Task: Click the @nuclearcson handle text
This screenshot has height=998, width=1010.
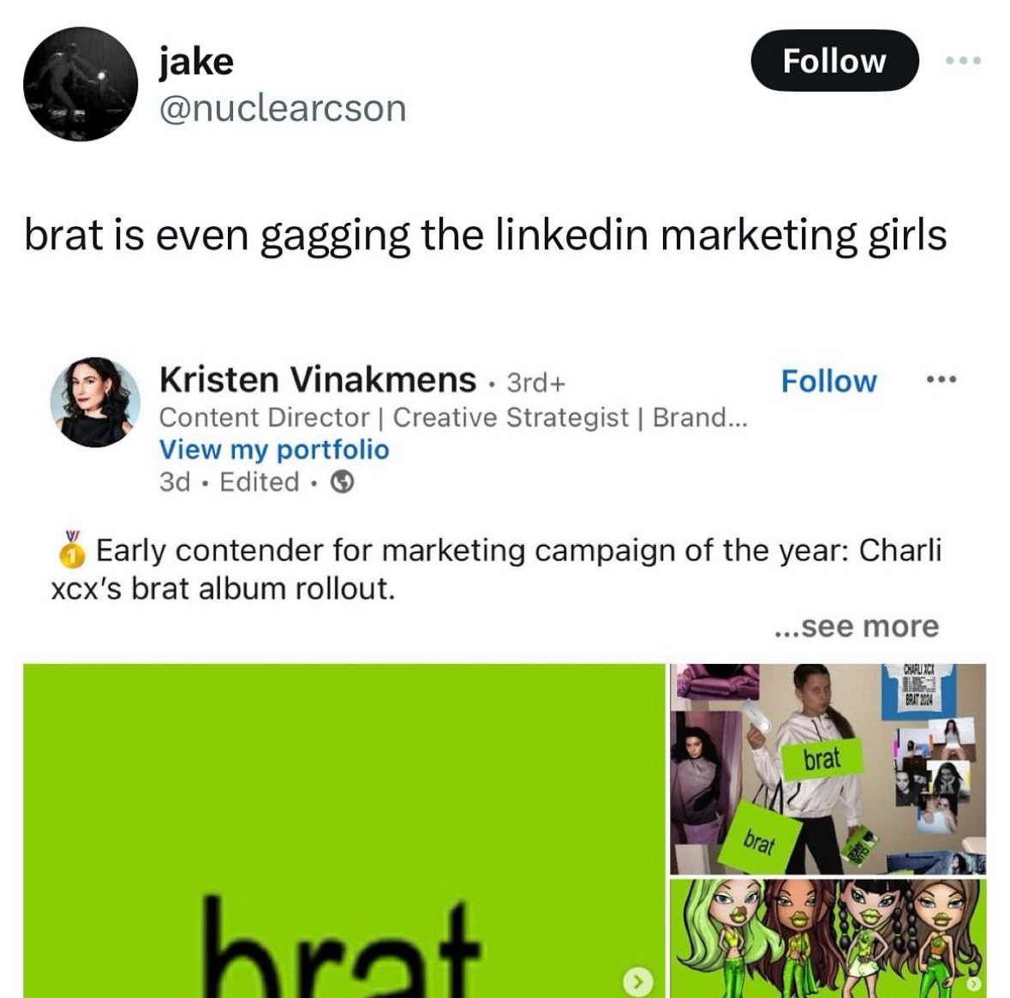Action: [283, 108]
